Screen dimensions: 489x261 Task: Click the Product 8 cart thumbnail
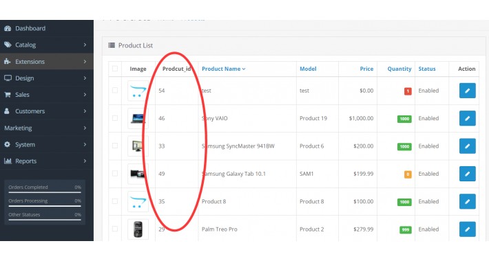(138, 201)
